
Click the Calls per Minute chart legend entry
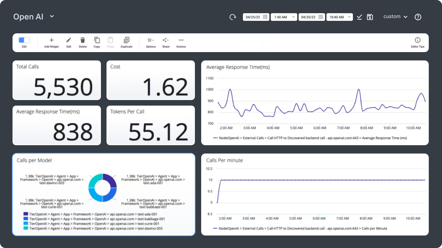(300, 228)
